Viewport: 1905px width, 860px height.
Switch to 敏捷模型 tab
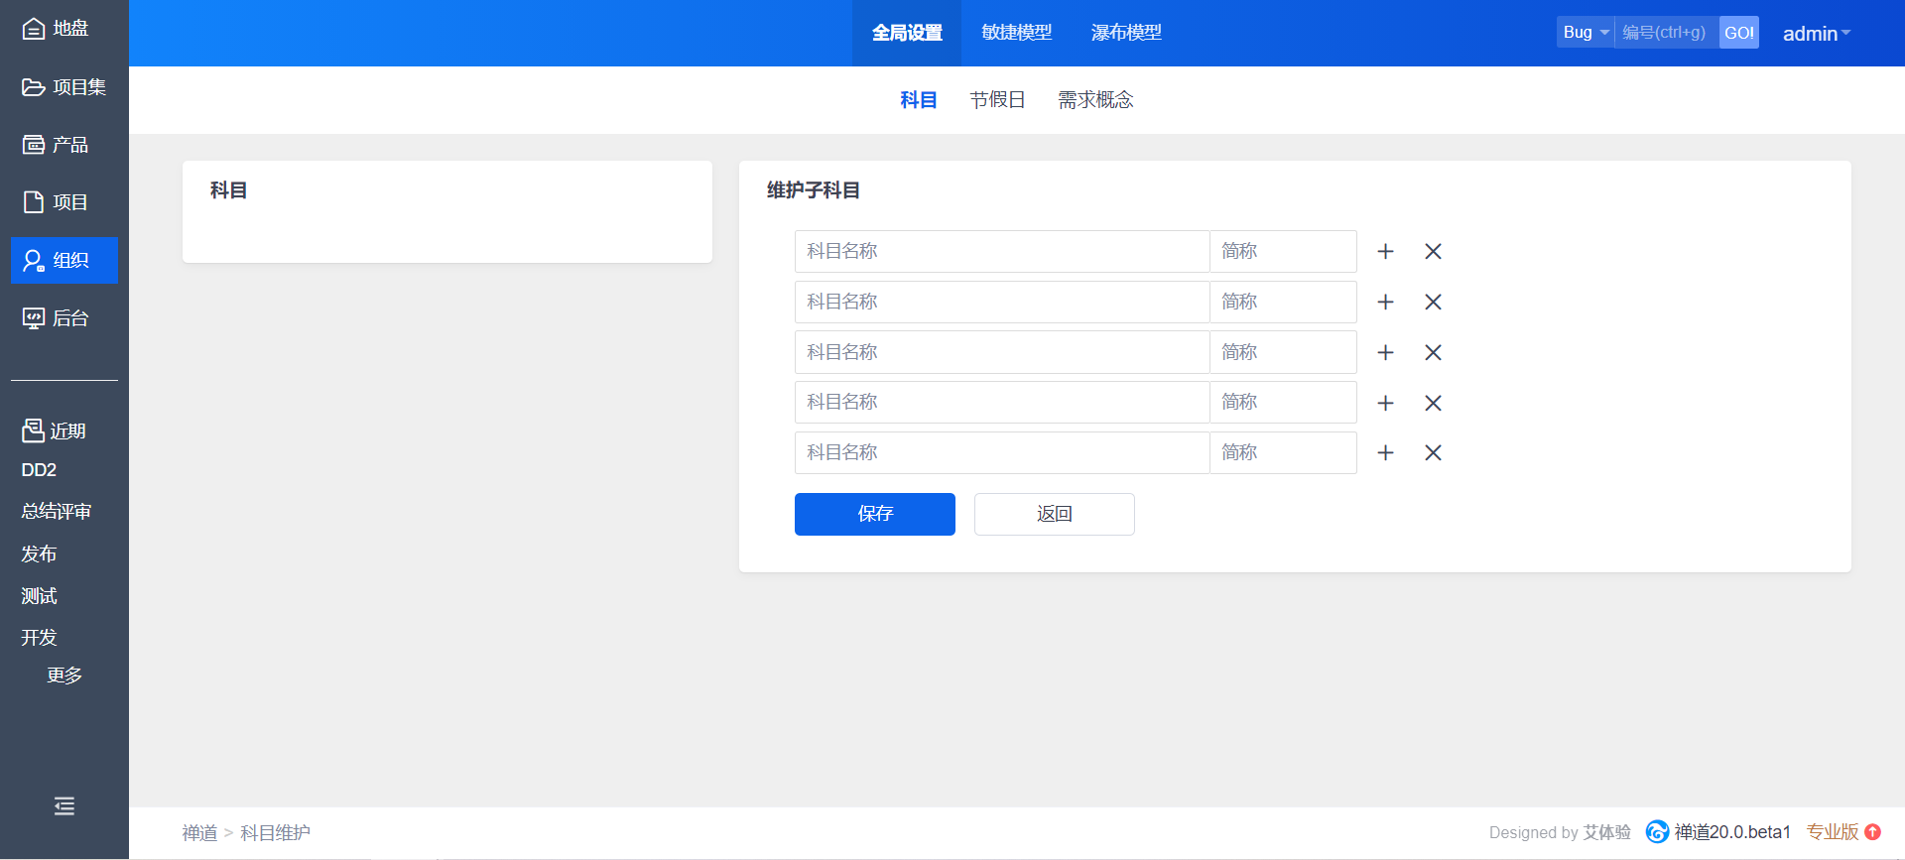click(x=1016, y=33)
